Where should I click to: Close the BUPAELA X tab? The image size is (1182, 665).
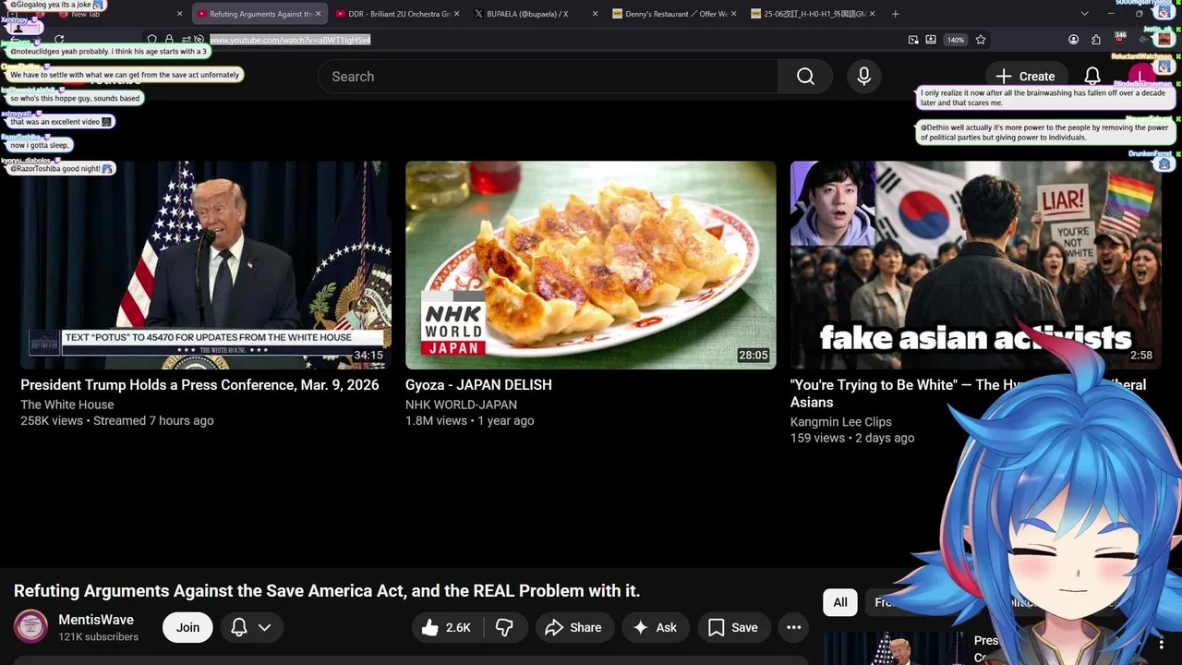[x=595, y=14]
